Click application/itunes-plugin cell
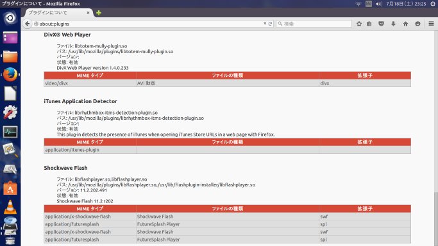Image resolution: width=438 pixels, height=246 pixels. [x=90, y=150]
